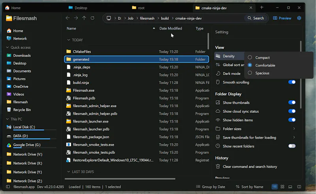
Task: Refresh the current folder
Action: pos(92,18)
